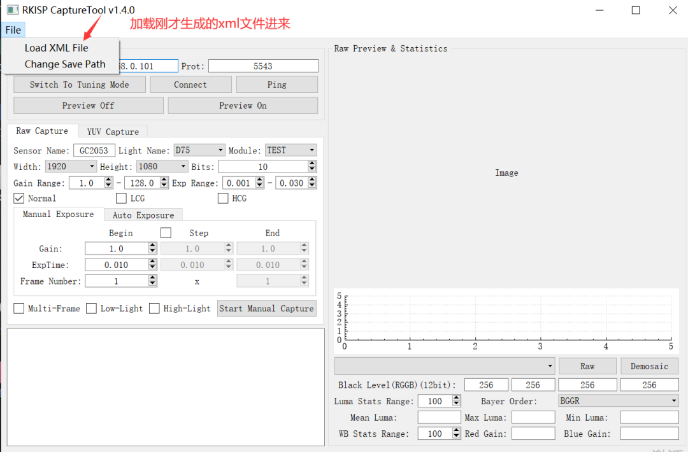Click the Raw button
The image size is (688, 452).
point(587,365)
